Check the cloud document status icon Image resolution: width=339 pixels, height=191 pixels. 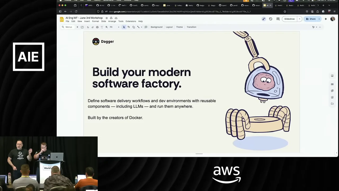116,18
